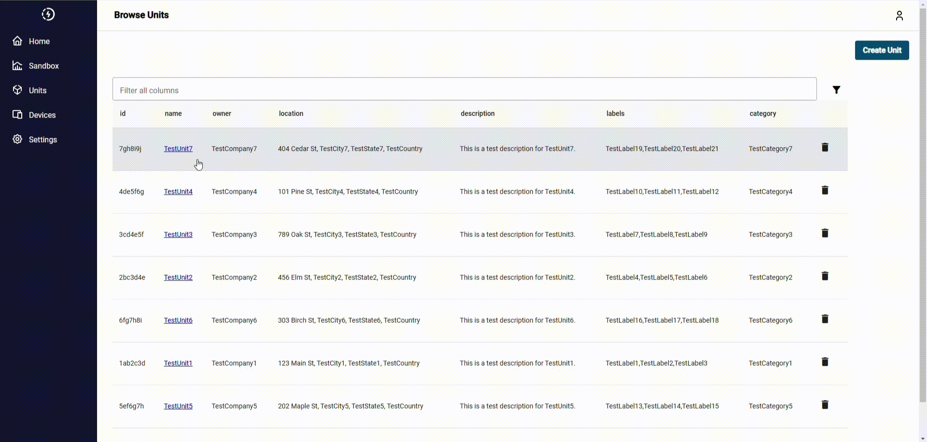Open the TestUnit4 link
The image size is (927, 442).
178,192
